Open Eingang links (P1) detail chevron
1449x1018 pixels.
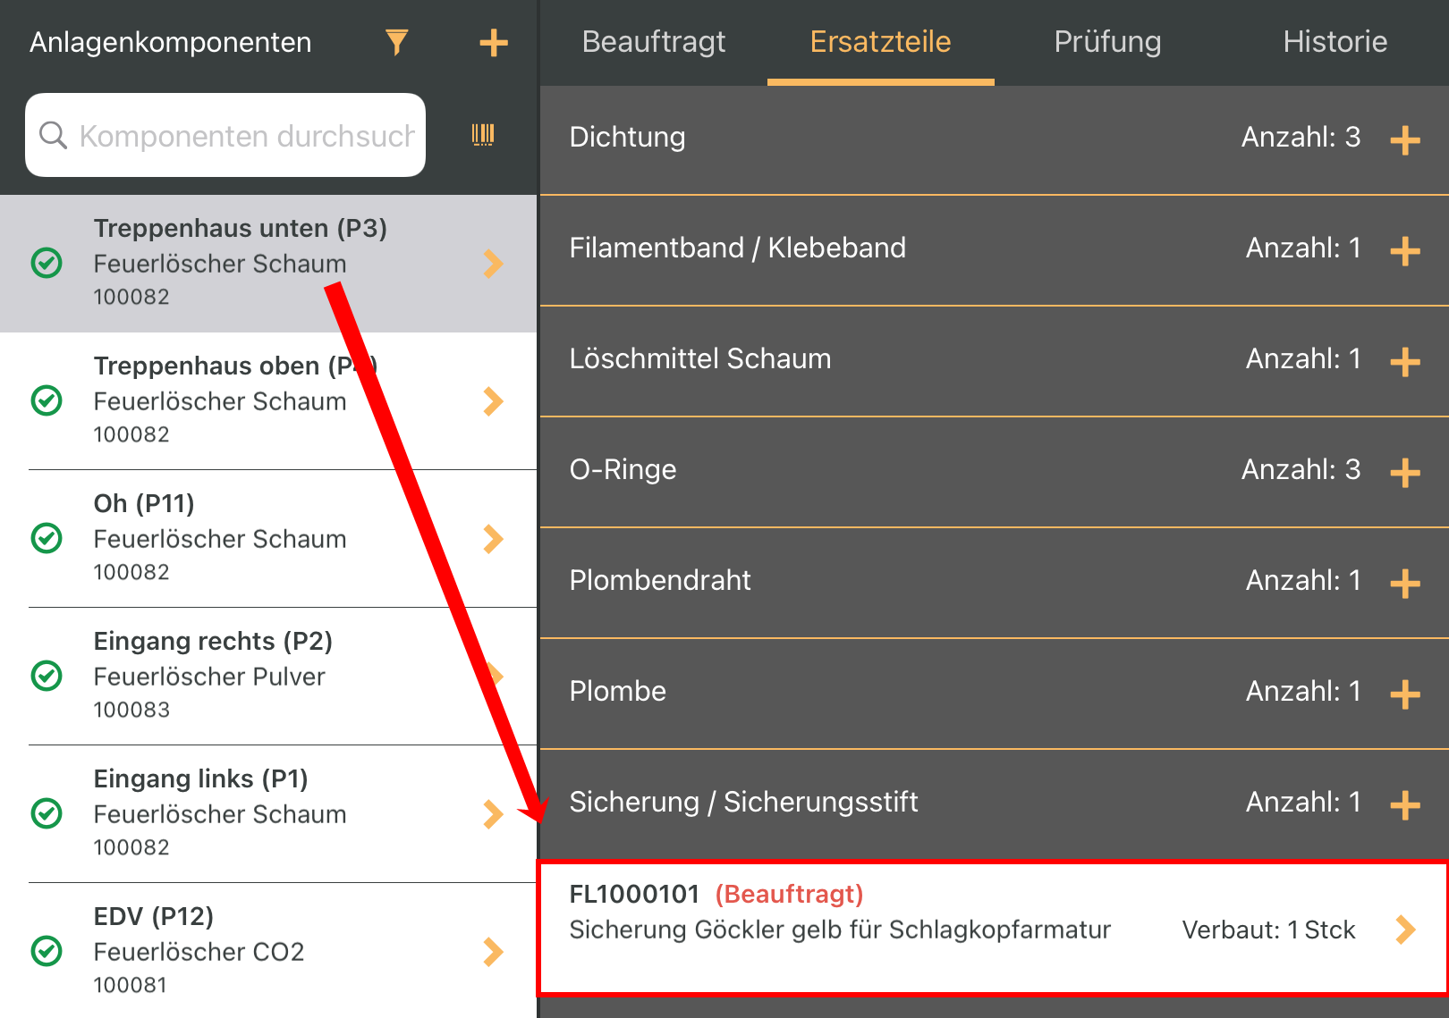click(x=493, y=813)
